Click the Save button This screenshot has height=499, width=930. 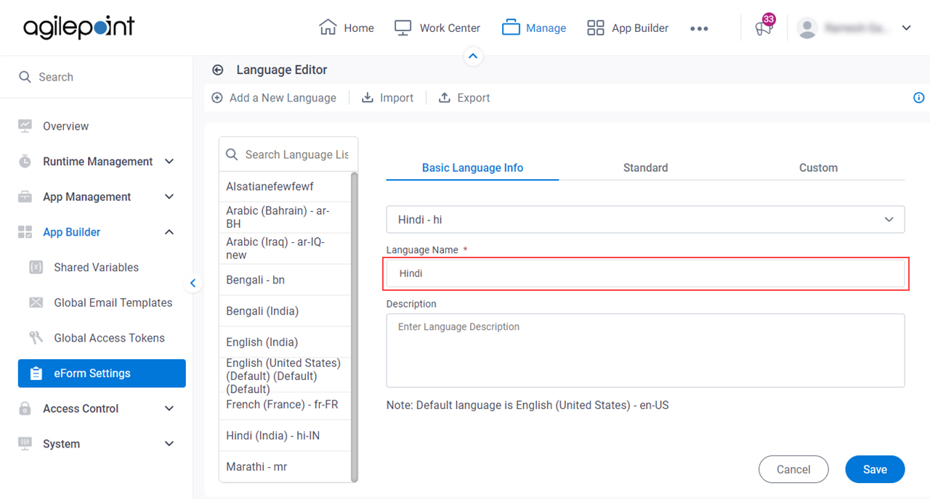tap(875, 469)
